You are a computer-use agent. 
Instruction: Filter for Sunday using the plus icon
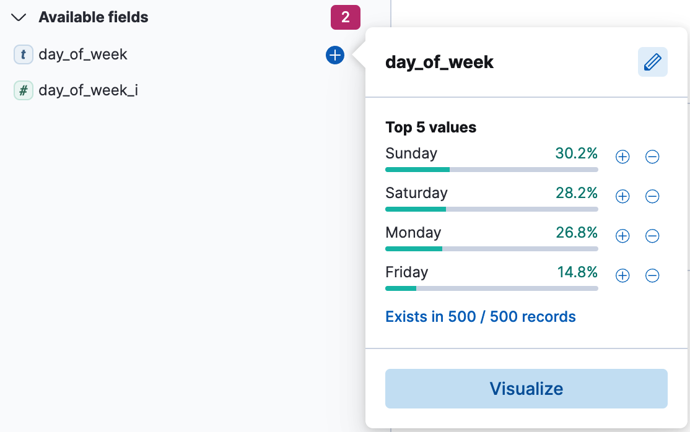[x=622, y=157]
